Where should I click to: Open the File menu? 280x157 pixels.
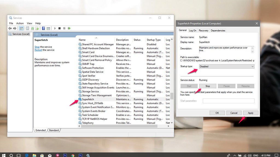(x=11, y=23)
